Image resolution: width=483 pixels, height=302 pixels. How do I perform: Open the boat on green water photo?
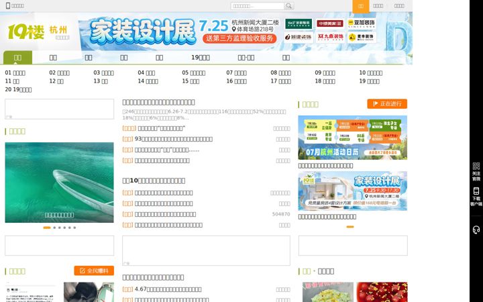[59, 183]
